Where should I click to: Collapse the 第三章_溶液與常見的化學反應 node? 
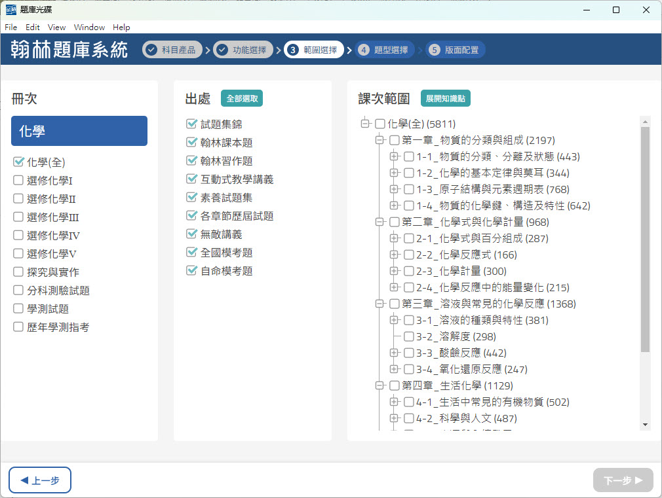(380, 304)
